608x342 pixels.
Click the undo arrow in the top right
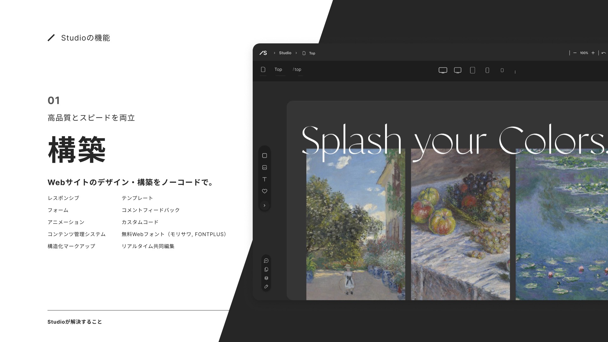(x=604, y=53)
